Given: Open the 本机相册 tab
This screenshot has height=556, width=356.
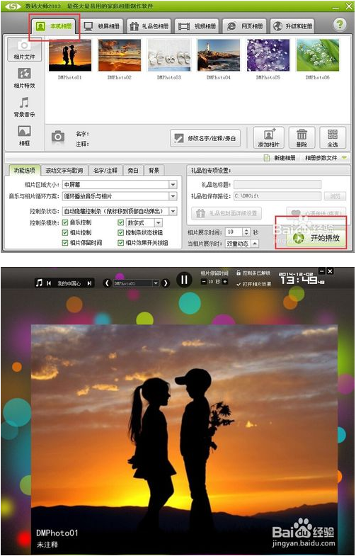Looking at the screenshot, I should (x=54, y=26).
